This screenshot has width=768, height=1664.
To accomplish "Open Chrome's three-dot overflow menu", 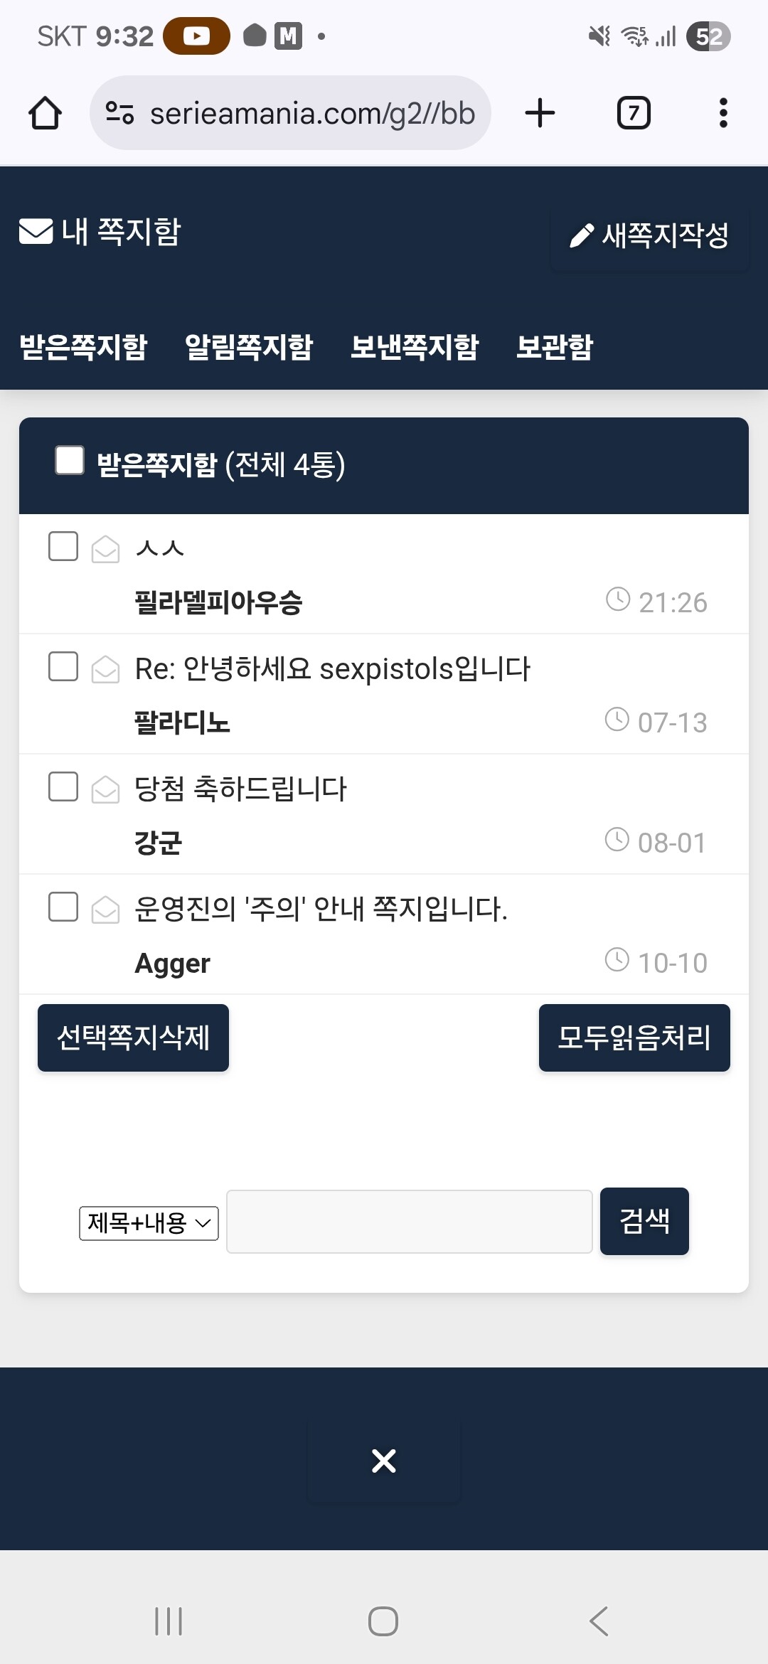I will [723, 113].
